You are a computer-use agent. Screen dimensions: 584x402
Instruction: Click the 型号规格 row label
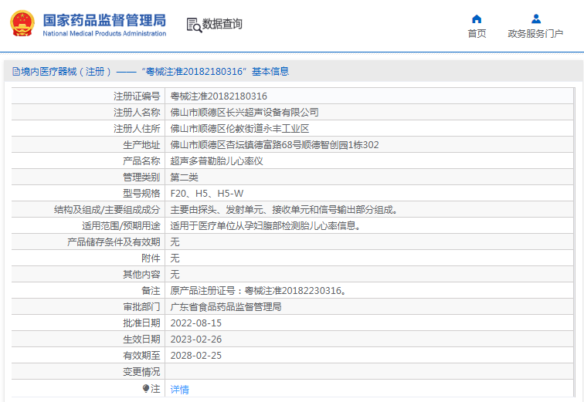tap(141, 194)
